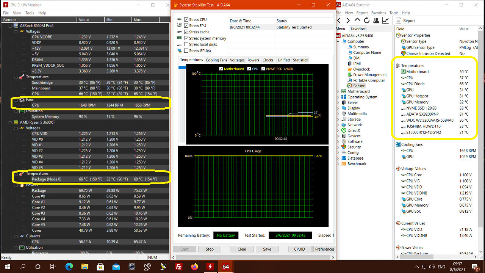The height and width of the screenshot is (273, 485).
Task: Click the DirectX icon in AIDA64's tree
Action: click(x=344, y=130)
